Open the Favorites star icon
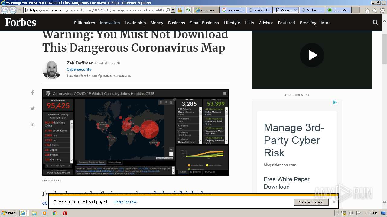 tap(375, 10)
